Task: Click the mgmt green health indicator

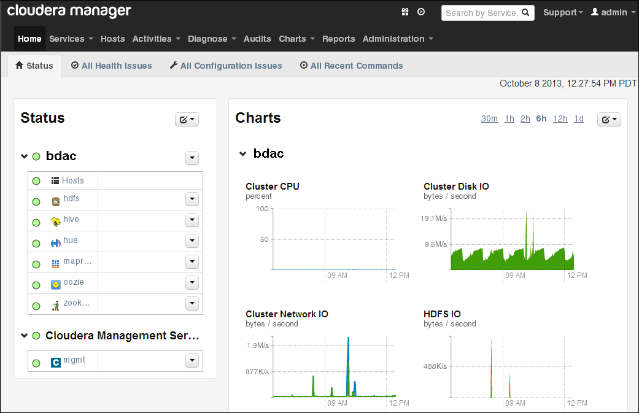Action: pyautogui.click(x=36, y=363)
